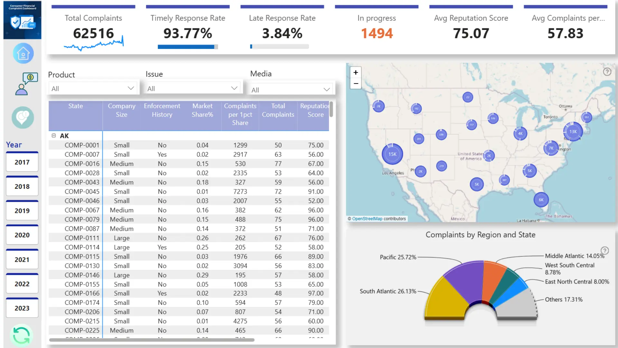618x348 pixels.
Task: Select the 2017 year slicer
Action: pyautogui.click(x=22, y=162)
